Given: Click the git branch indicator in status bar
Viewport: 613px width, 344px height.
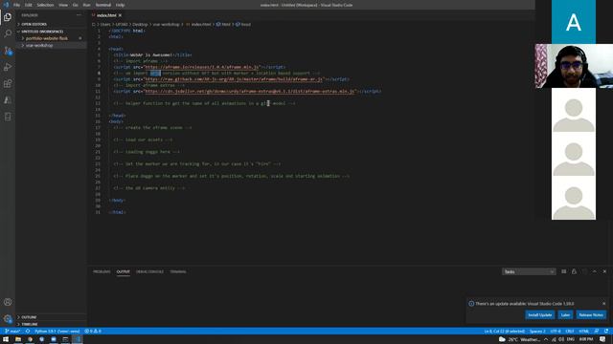Looking at the screenshot, I should [12, 332].
